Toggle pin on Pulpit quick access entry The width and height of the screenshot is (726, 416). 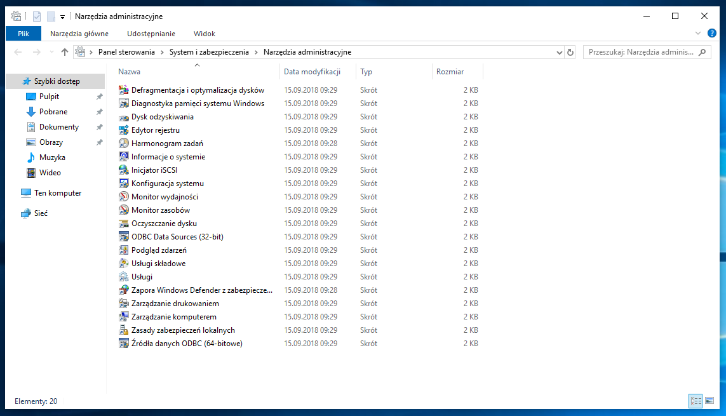coord(99,97)
